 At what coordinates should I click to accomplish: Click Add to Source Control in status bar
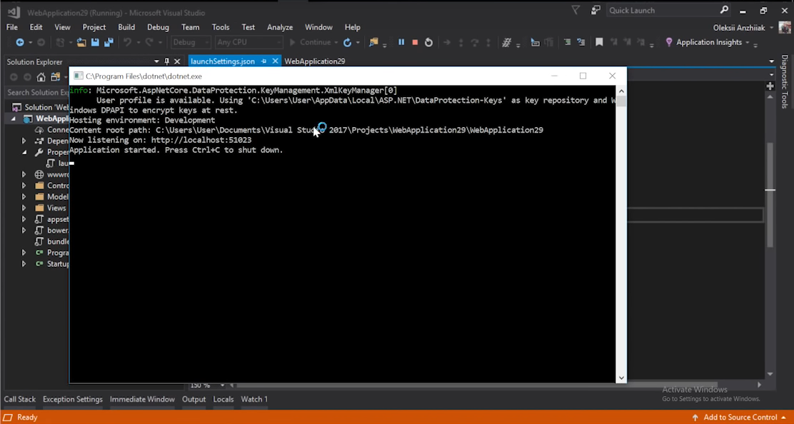click(x=740, y=418)
